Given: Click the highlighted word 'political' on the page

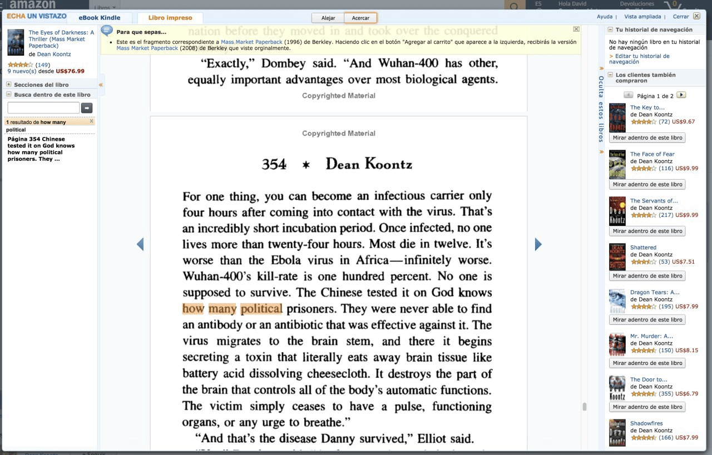Looking at the screenshot, I should pos(261,309).
